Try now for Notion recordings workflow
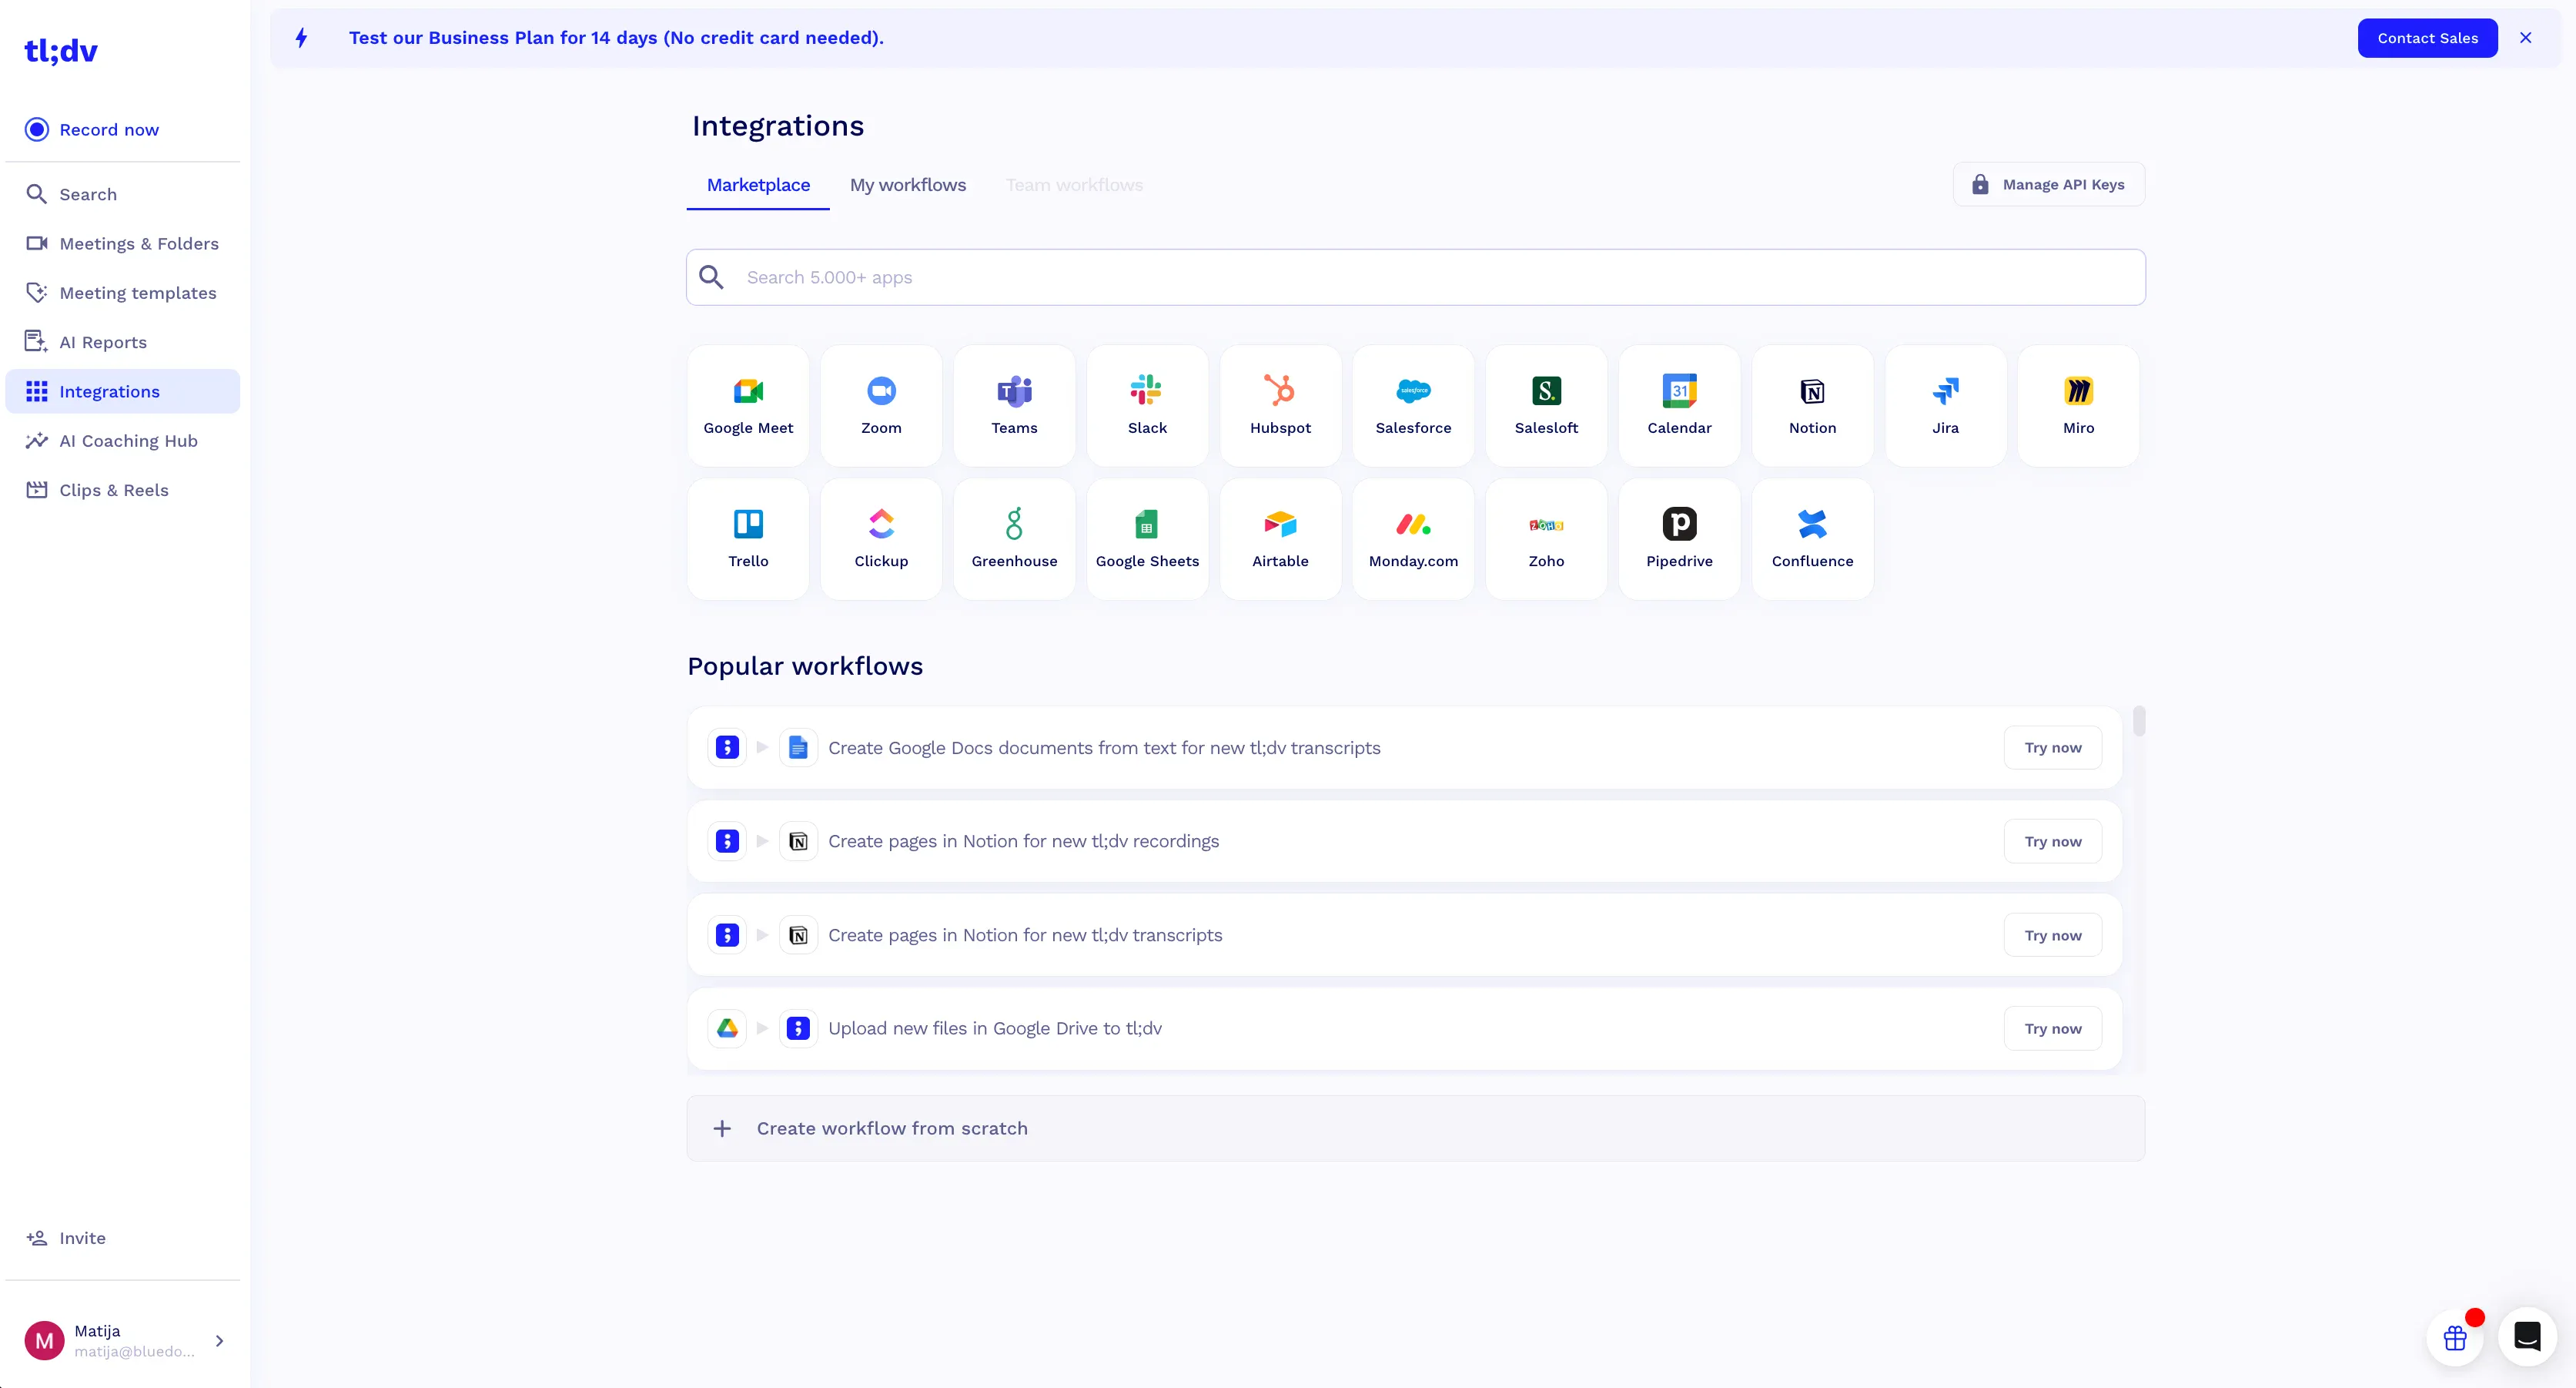The height and width of the screenshot is (1388, 2576). [2053, 840]
